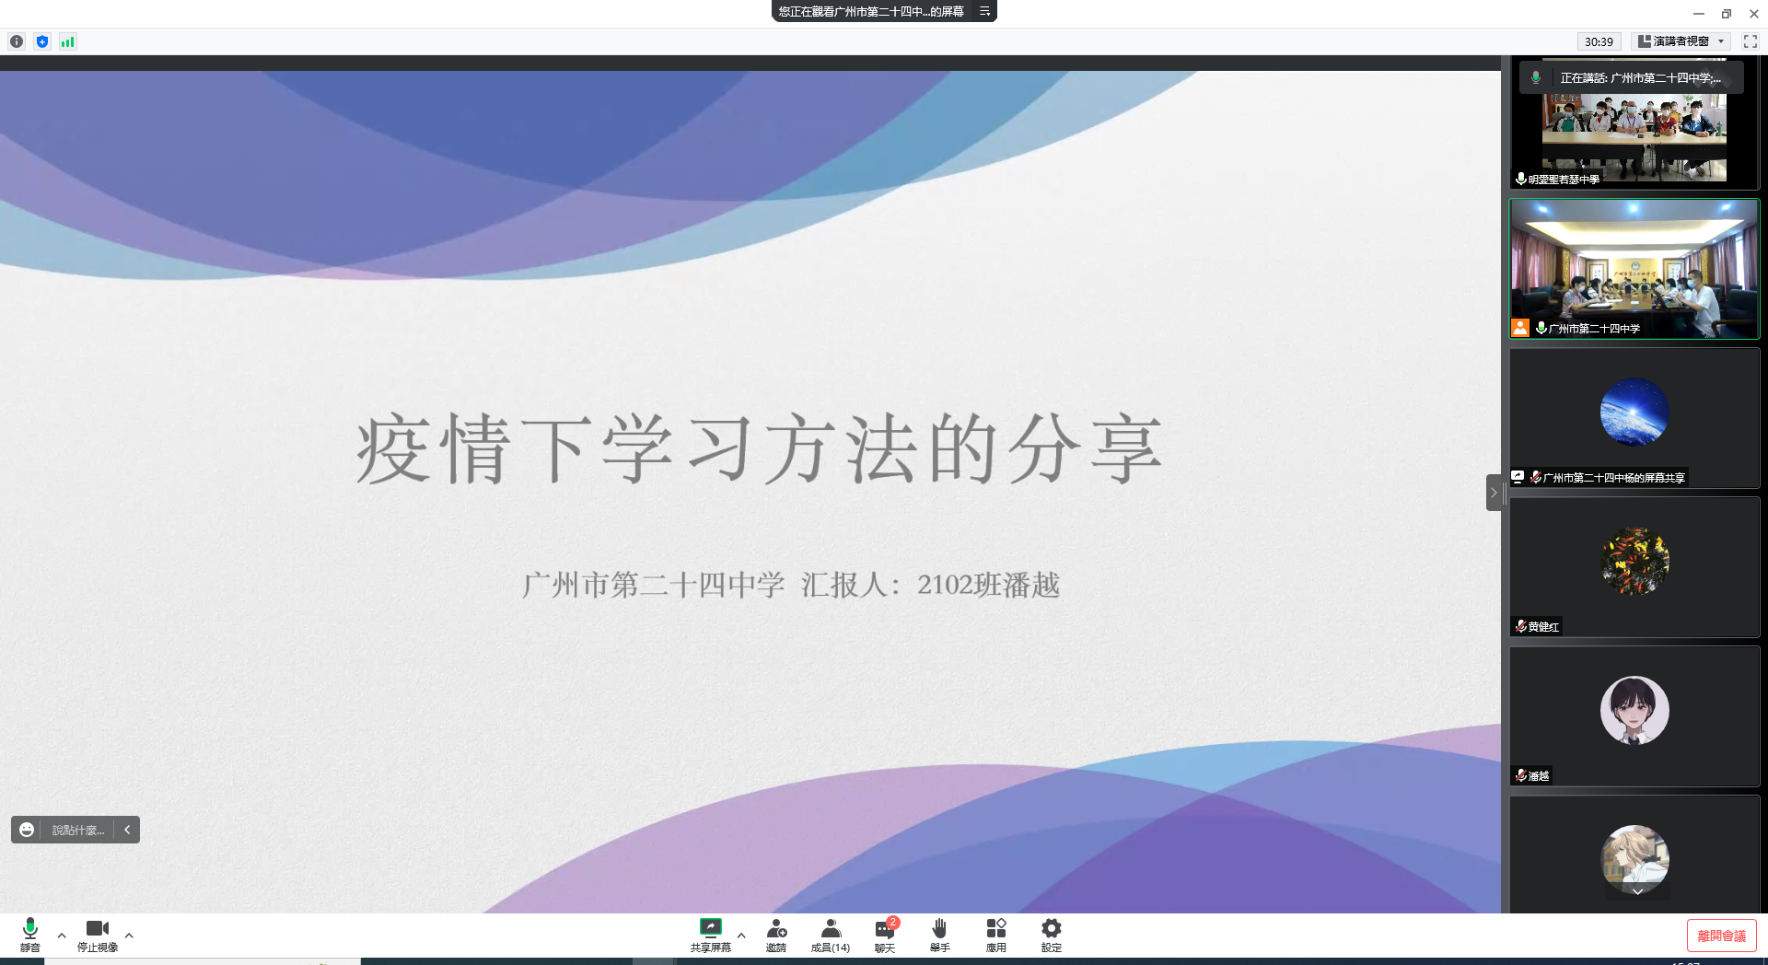Open the speaker view dropdown
The image size is (1768, 965).
point(1681,41)
